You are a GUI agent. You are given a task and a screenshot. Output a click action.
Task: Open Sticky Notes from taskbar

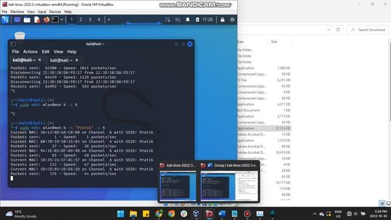click(146, 214)
